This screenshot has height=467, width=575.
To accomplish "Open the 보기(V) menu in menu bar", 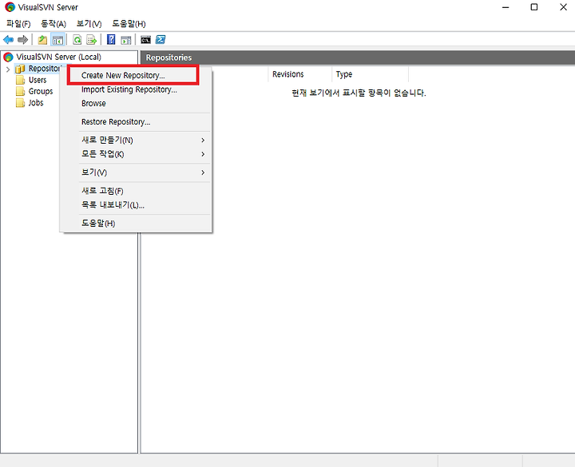I will coord(89,24).
